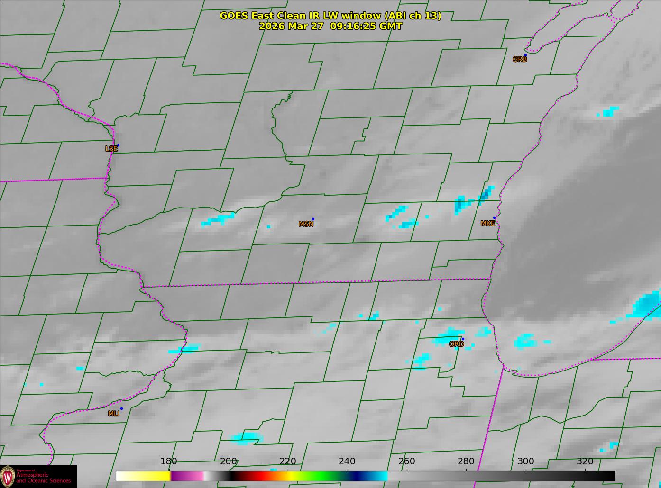Click the 180 label on the colorbar
This screenshot has width=661, height=488.
pyautogui.click(x=169, y=461)
